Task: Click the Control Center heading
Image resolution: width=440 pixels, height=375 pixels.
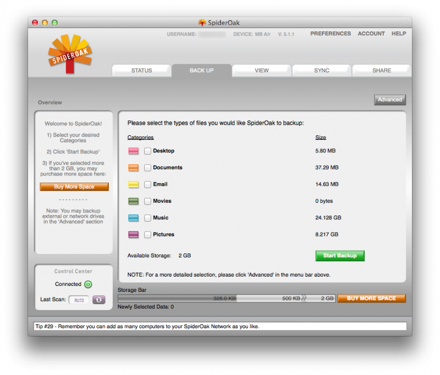Action: coord(73,271)
